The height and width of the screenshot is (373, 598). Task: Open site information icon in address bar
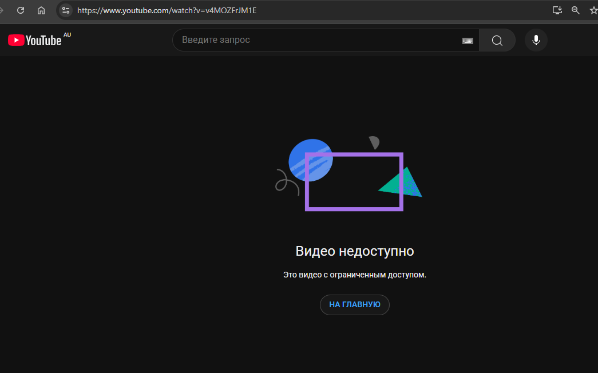click(x=66, y=10)
